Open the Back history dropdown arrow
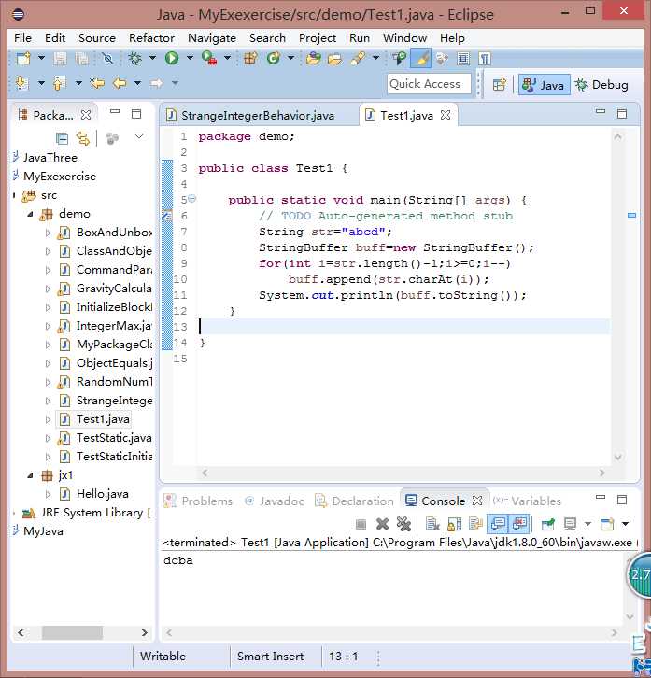This screenshot has height=678, width=651. coord(137,82)
